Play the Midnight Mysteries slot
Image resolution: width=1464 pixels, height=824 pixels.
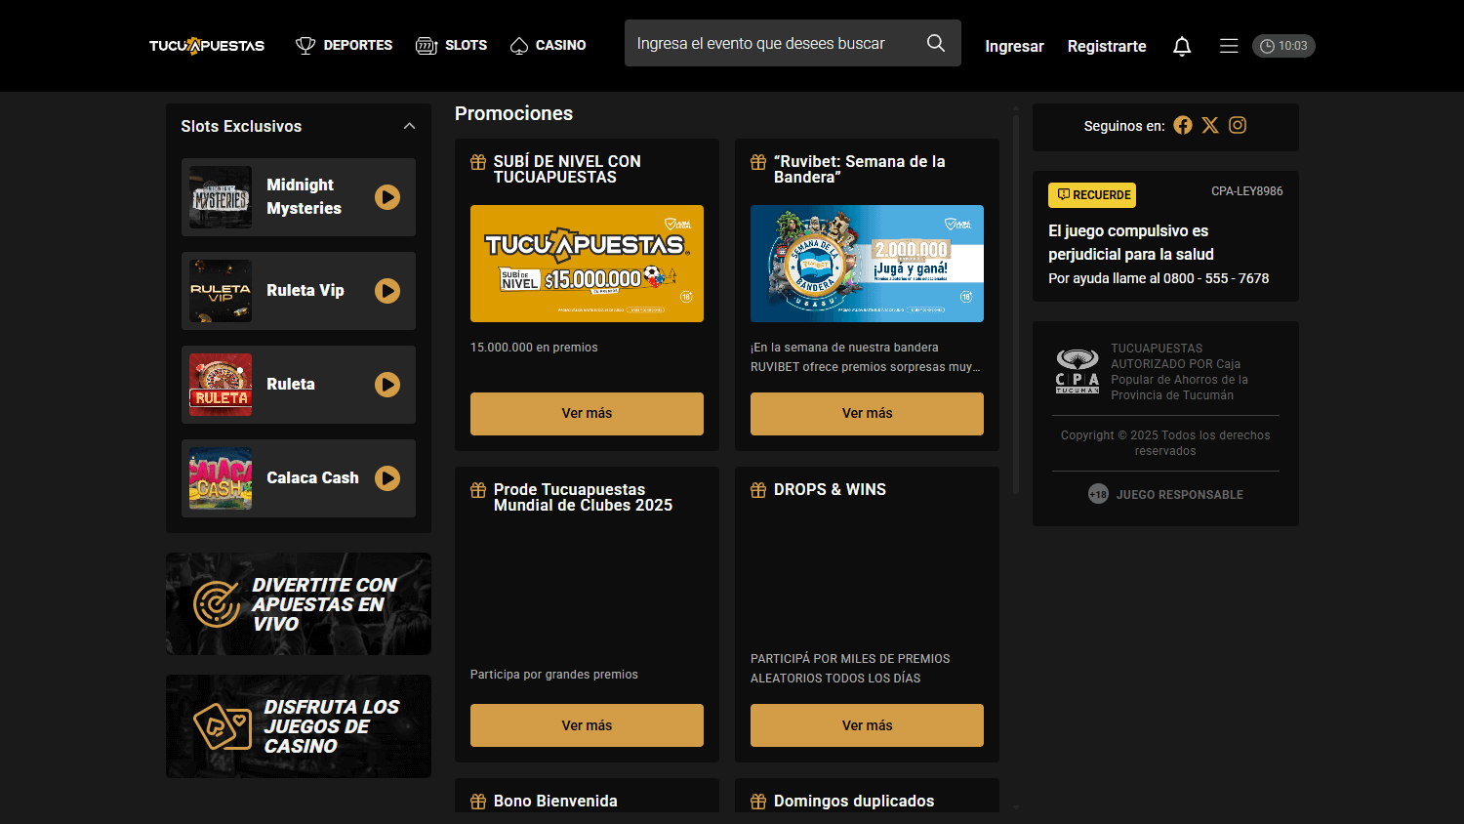click(x=387, y=196)
